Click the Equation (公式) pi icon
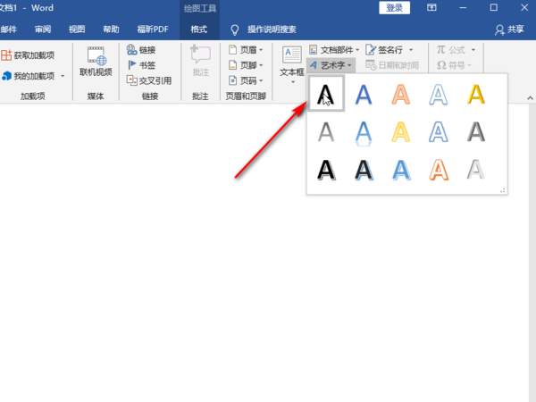536x402 pixels. point(441,50)
